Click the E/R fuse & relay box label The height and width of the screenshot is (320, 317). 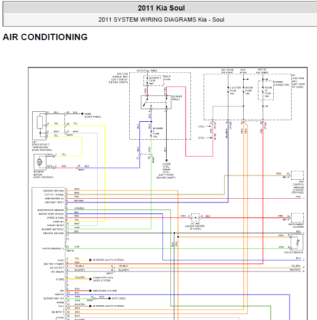[x=119, y=78]
